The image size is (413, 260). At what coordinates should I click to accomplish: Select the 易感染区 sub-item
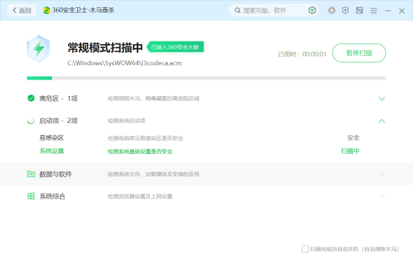click(51, 138)
